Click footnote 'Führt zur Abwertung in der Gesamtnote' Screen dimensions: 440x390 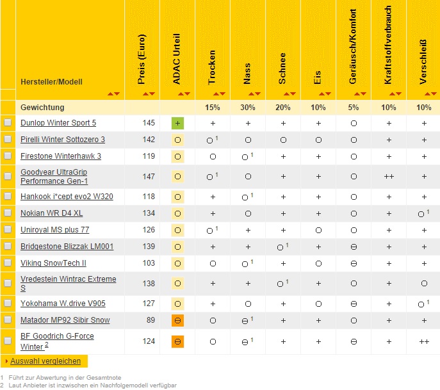coord(65,378)
